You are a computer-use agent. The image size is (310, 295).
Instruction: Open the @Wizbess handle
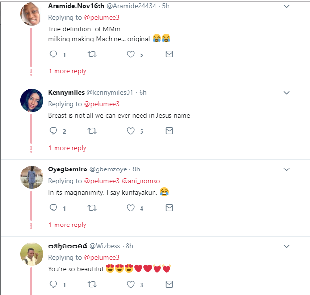click(107, 246)
